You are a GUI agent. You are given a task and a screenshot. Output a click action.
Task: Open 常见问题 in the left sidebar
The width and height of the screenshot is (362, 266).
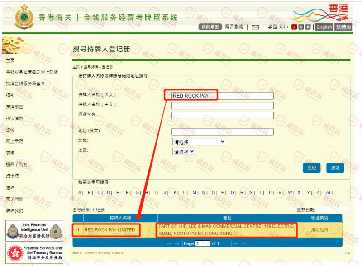[14, 199]
